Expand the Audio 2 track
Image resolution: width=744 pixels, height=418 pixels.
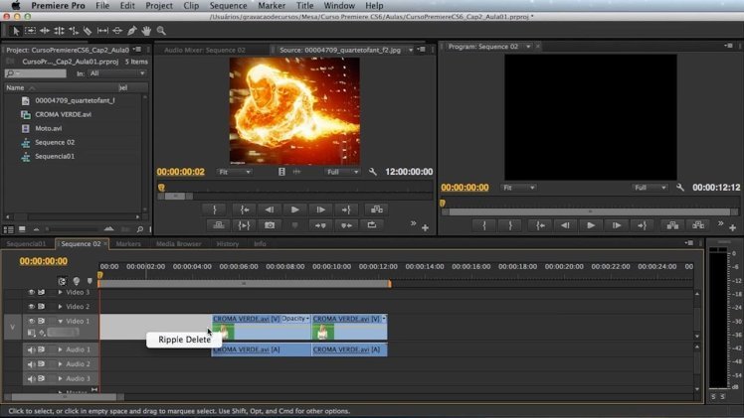click(61, 364)
